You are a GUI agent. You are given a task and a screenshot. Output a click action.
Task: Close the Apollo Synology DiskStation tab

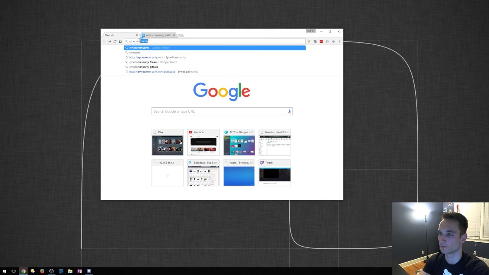[x=173, y=35]
